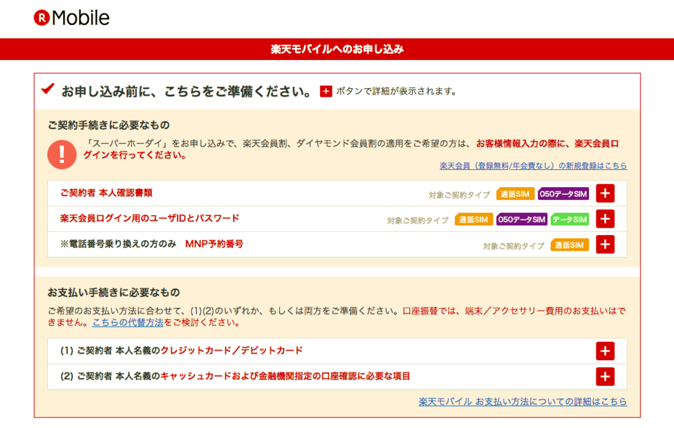The image size is (674, 428).
Task: Click お支払い手続きに必要なもの heading
Action: click(114, 292)
